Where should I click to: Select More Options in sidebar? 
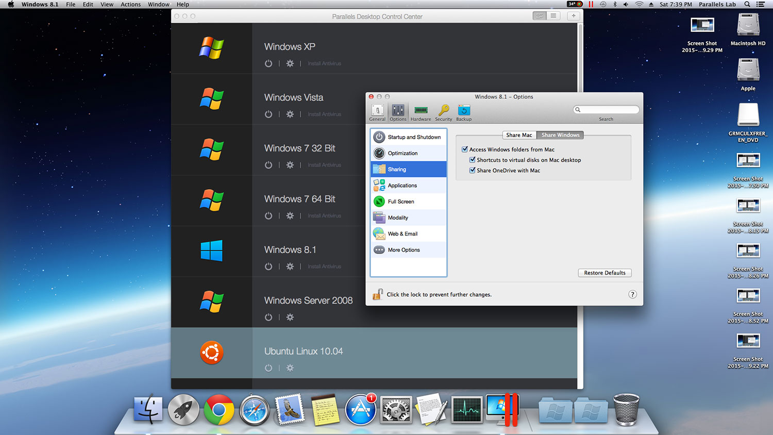point(409,250)
